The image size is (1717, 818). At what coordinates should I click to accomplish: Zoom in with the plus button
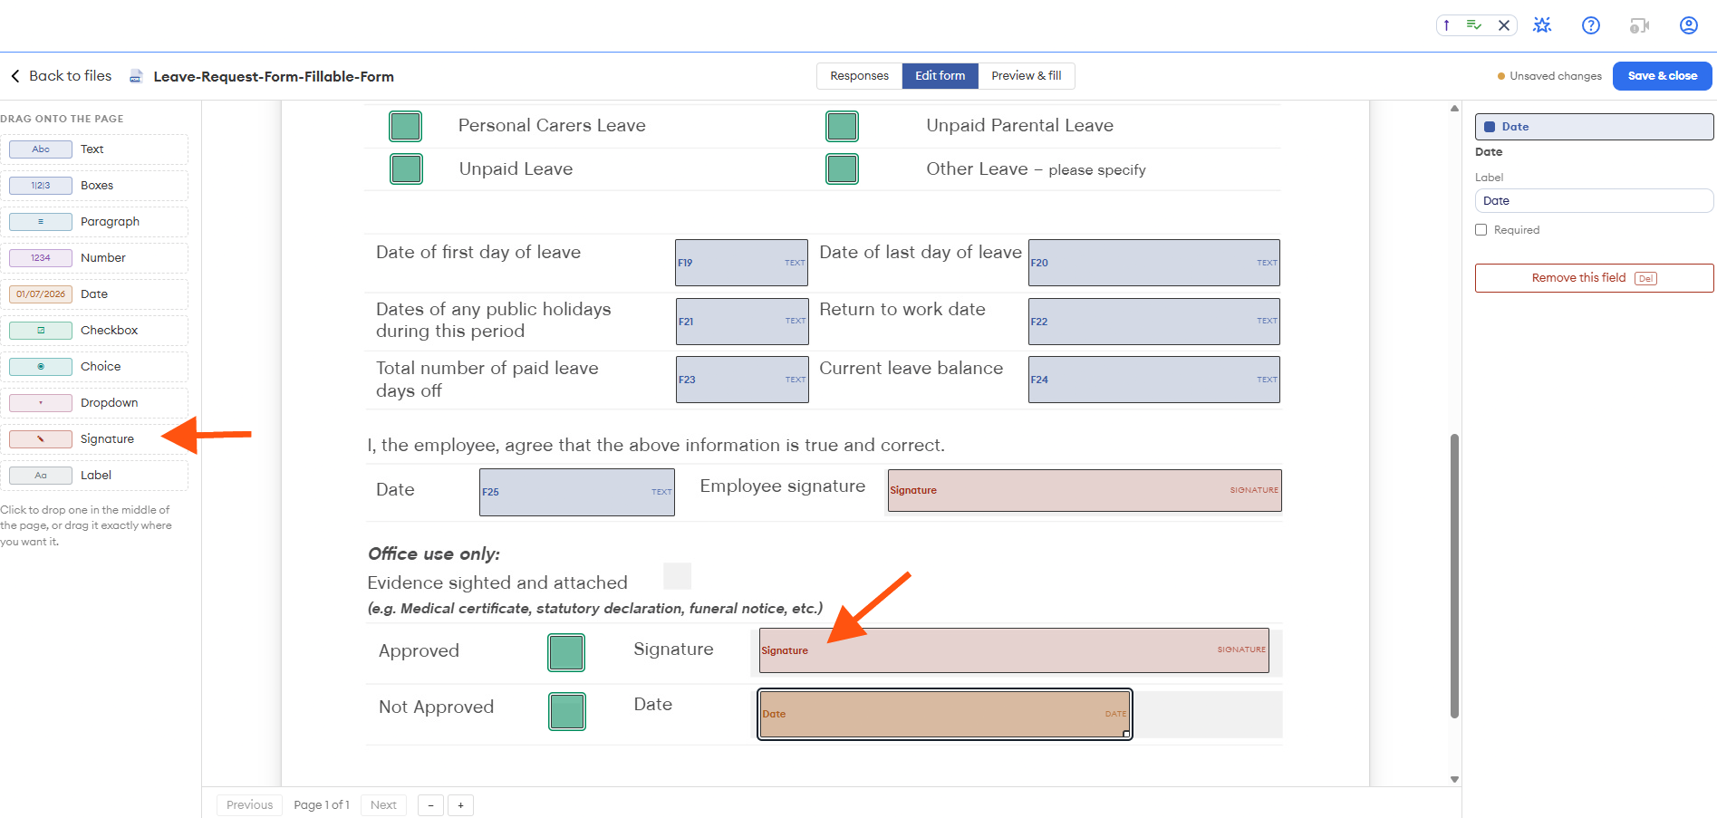click(x=460, y=805)
